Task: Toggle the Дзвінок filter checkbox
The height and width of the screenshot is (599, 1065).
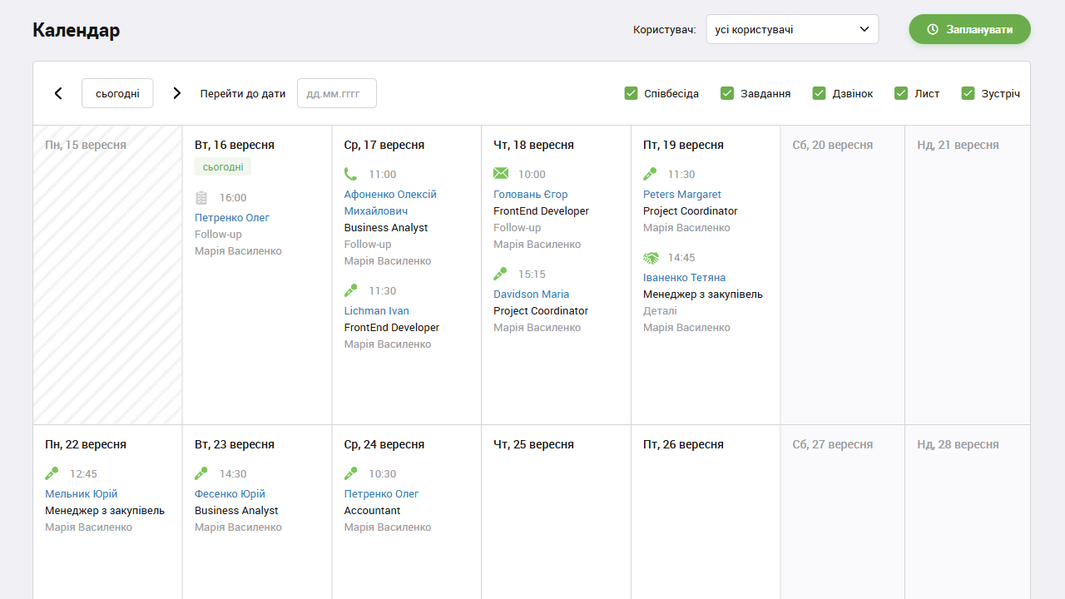Action: [819, 93]
